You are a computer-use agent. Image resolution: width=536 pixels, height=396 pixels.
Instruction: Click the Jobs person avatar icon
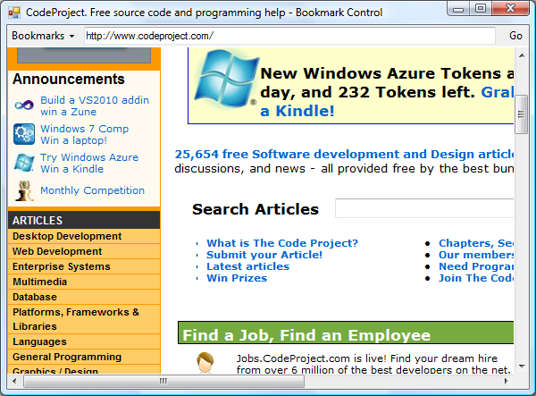[x=205, y=363]
